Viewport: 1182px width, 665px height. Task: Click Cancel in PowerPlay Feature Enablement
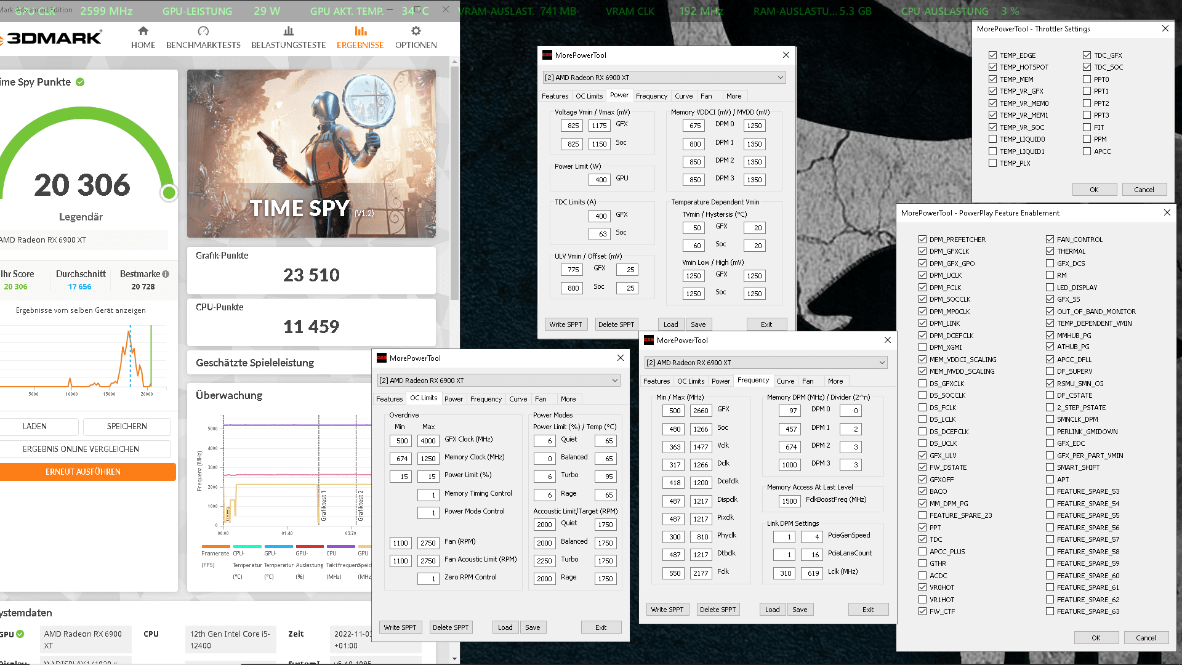point(1146,638)
